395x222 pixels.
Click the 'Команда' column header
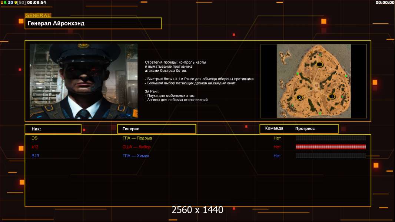click(x=274, y=128)
